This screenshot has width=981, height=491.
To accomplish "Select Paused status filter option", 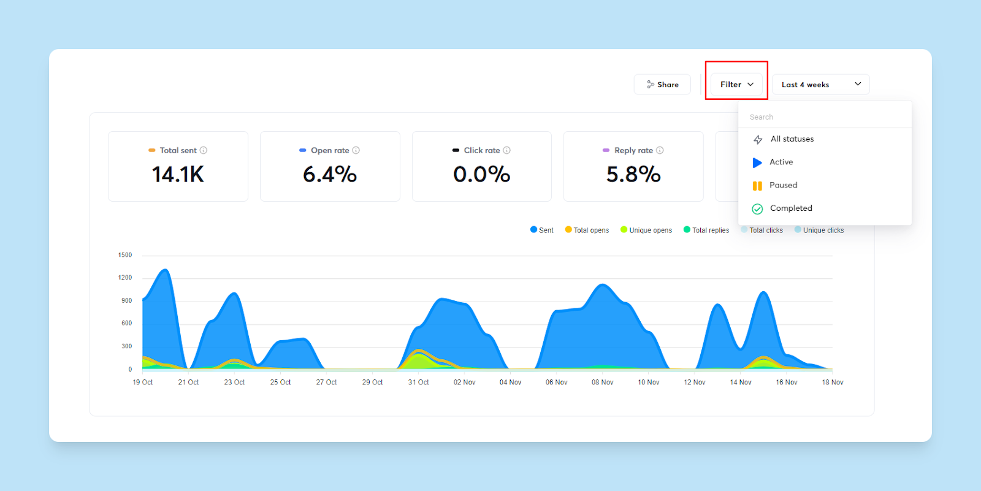I will point(825,185).
